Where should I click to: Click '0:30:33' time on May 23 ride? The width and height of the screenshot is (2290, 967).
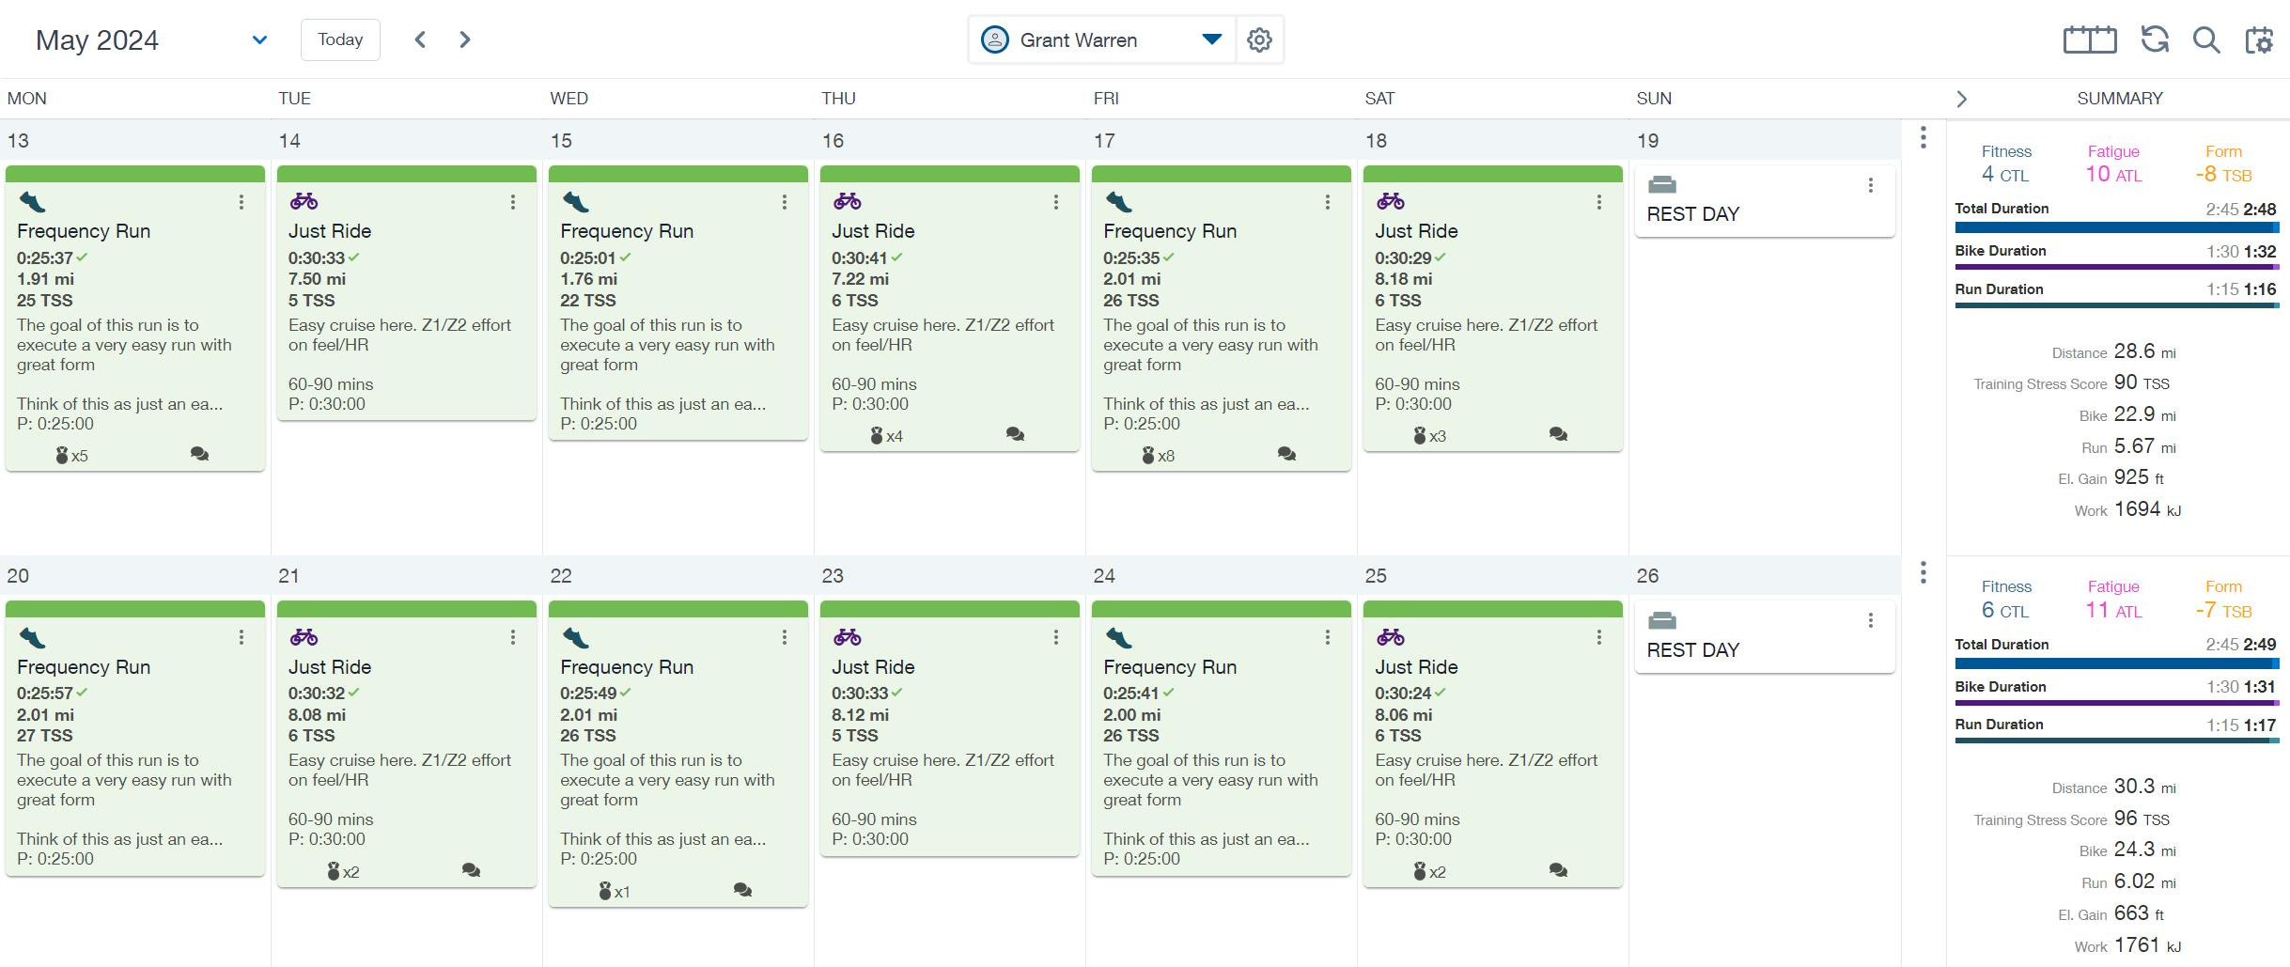click(x=860, y=694)
